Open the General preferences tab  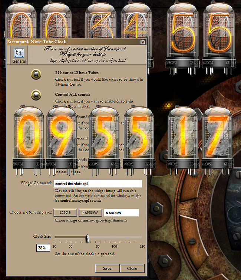tap(19, 56)
